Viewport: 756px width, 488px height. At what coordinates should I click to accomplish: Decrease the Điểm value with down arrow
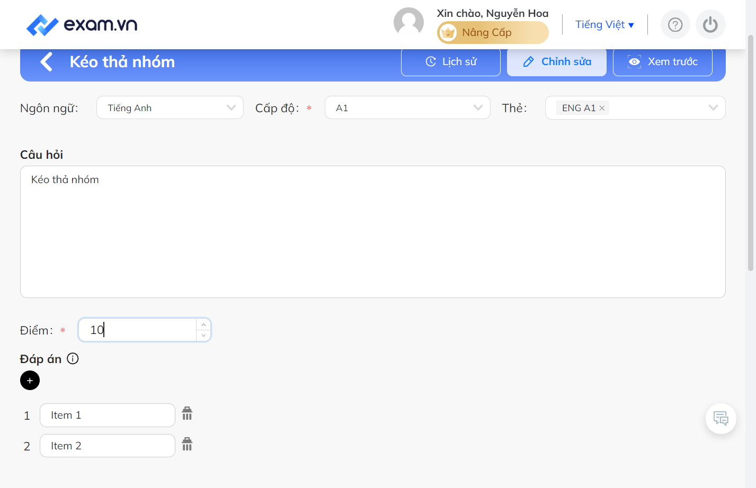click(203, 336)
